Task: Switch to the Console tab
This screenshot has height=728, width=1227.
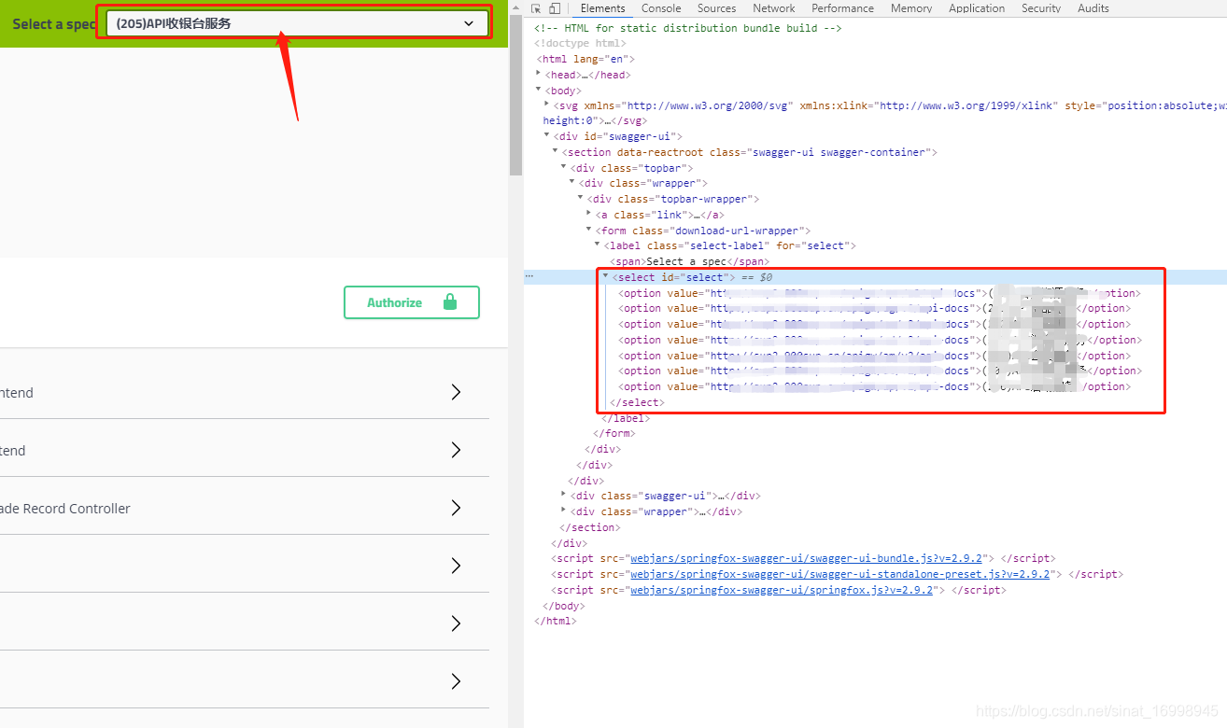Action: point(661,8)
